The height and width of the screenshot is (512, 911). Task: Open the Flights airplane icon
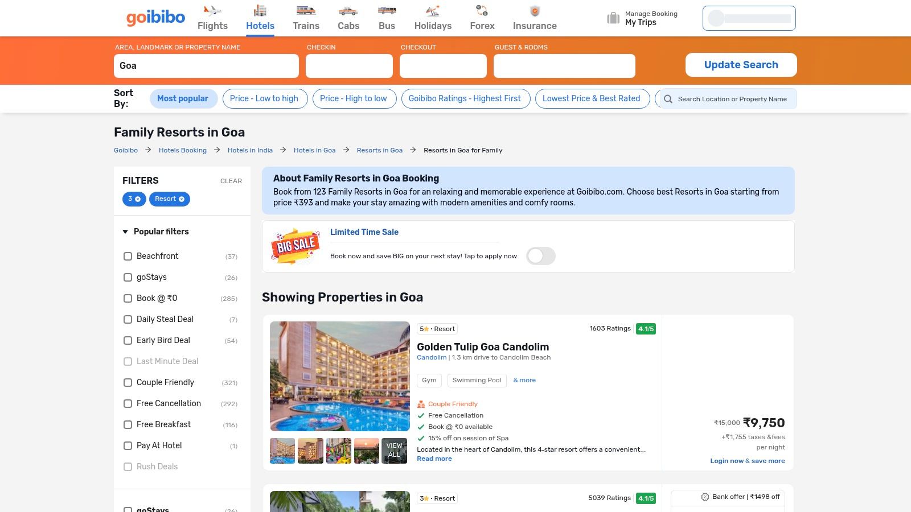[212, 10]
